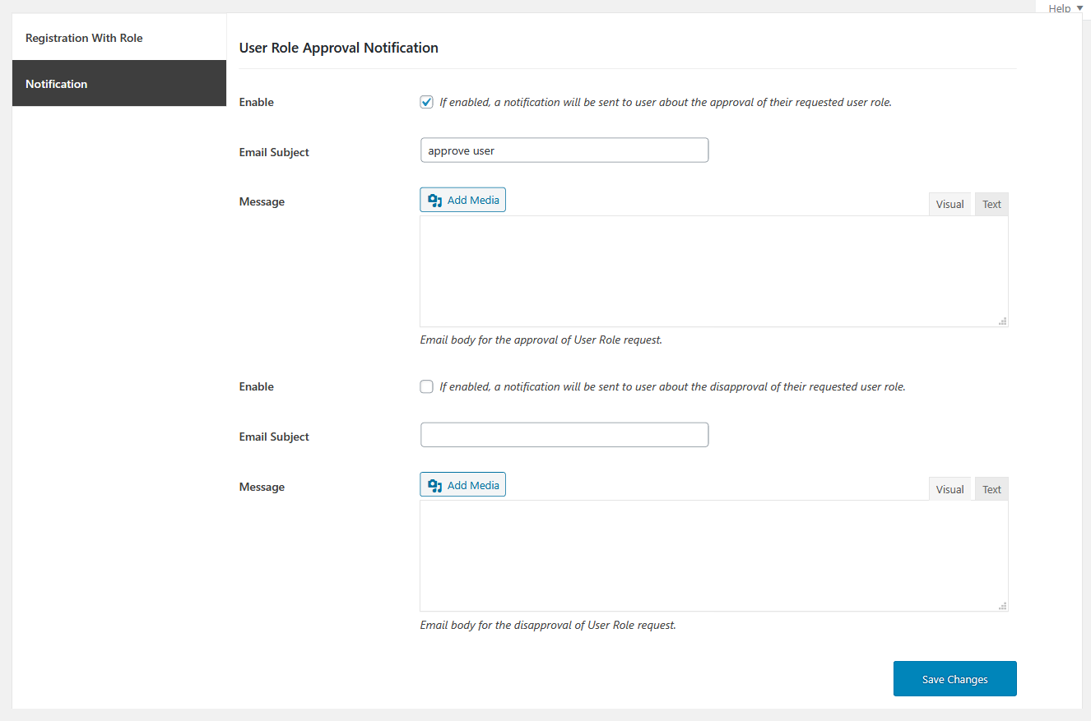Disable the approval notification checkbox

point(426,101)
